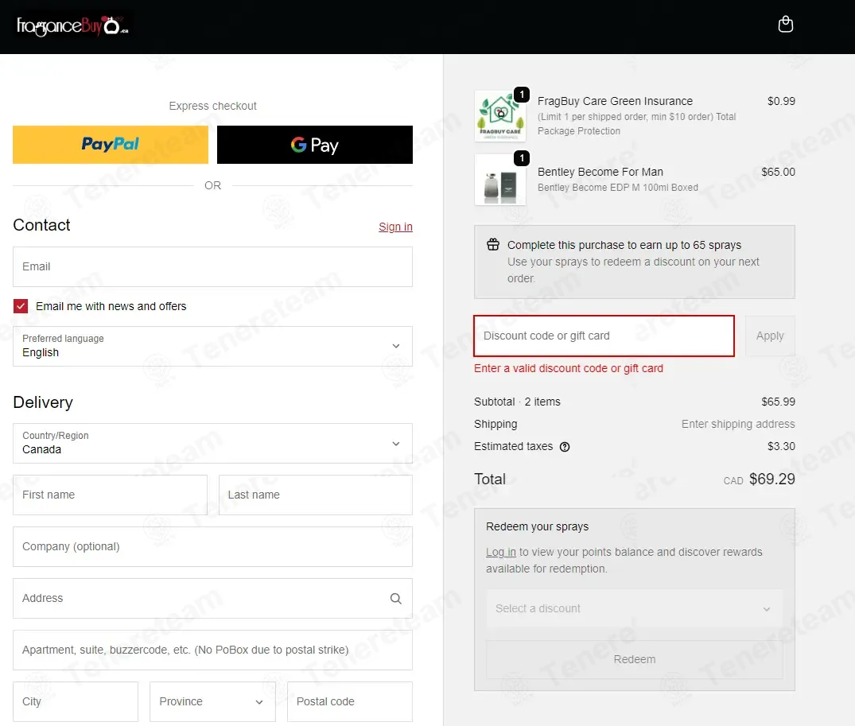Click the Apartment, suite, buzzercode field
Screen dimensions: 855x726
pyautogui.click(x=212, y=650)
